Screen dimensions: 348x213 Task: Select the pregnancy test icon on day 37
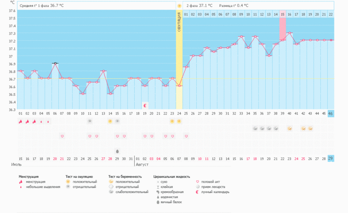(x=269, y=128)
